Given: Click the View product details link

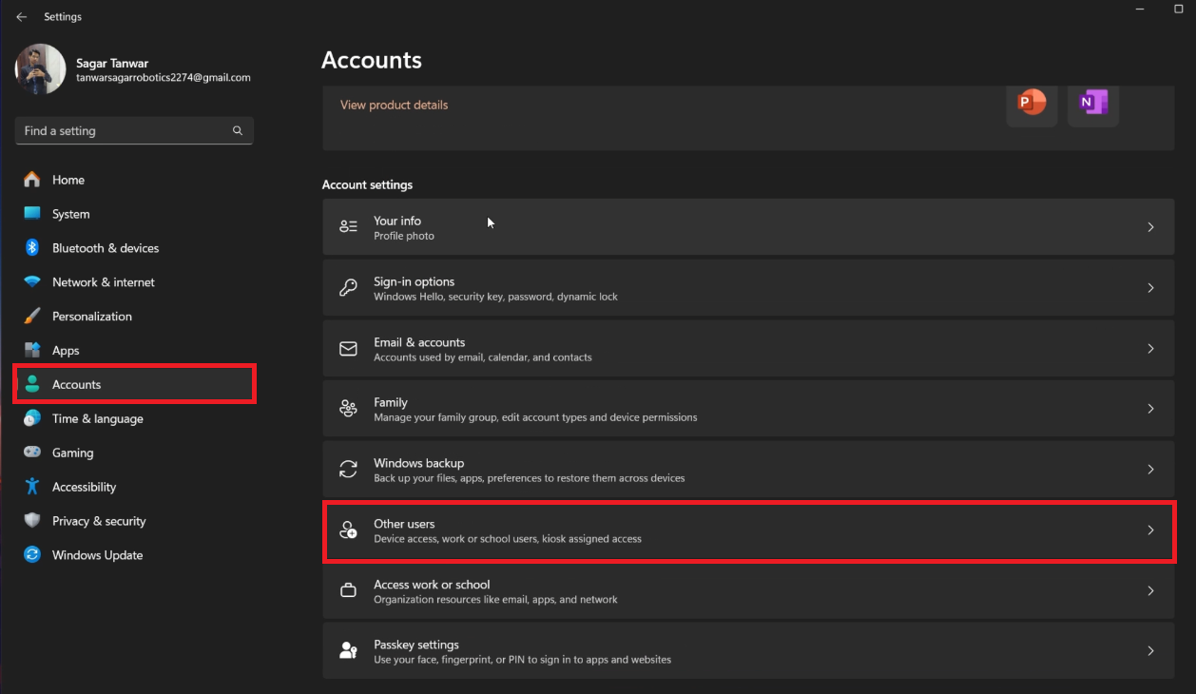Looking at the screenshot, I should point(394,105).
